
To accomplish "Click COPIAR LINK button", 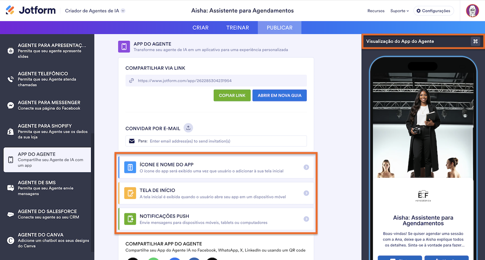I will point(232,95).
